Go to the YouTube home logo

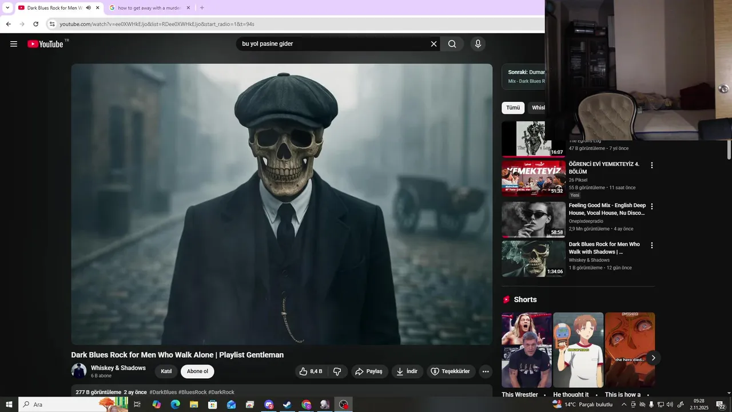[x=45, y=44]
